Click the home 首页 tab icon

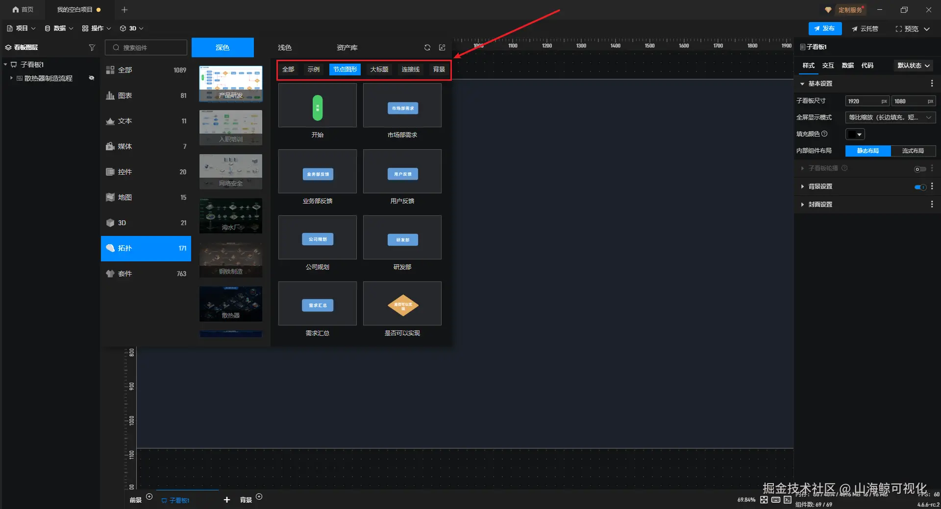pyautogui.click(x=16, y=10)
